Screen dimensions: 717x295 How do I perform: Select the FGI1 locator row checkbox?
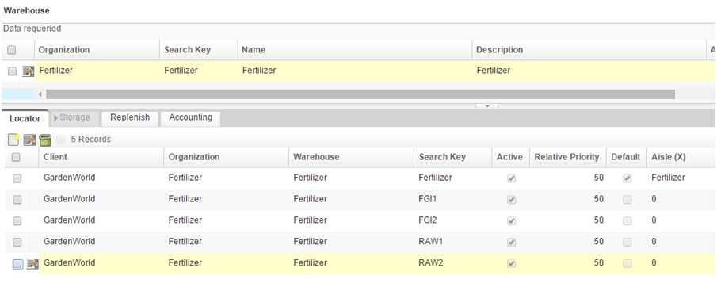(17, 199)
